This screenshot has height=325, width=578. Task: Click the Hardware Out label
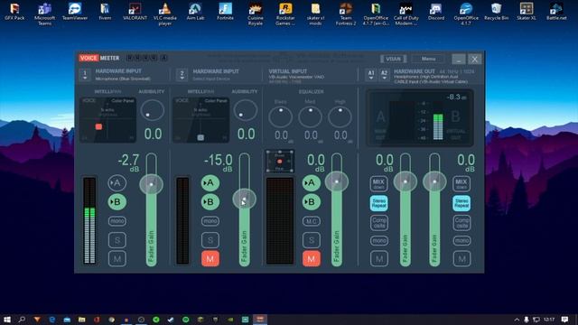415,71
